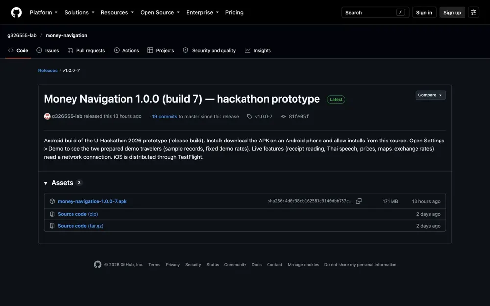Click the APK sha256 checksum text
This screenshot has width=490, height=306.
tap(309, 201)
